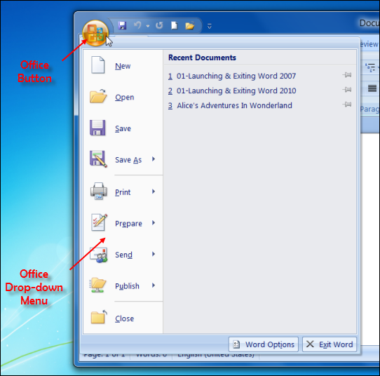The width and height of the screenshot is (380, 376).
Task: Choose New from the Office menu
Action: coord(123,66)
